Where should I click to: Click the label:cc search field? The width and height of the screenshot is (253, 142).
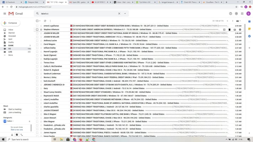(78, 13)
